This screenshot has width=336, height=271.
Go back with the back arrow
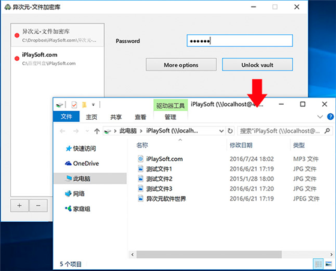63,131
